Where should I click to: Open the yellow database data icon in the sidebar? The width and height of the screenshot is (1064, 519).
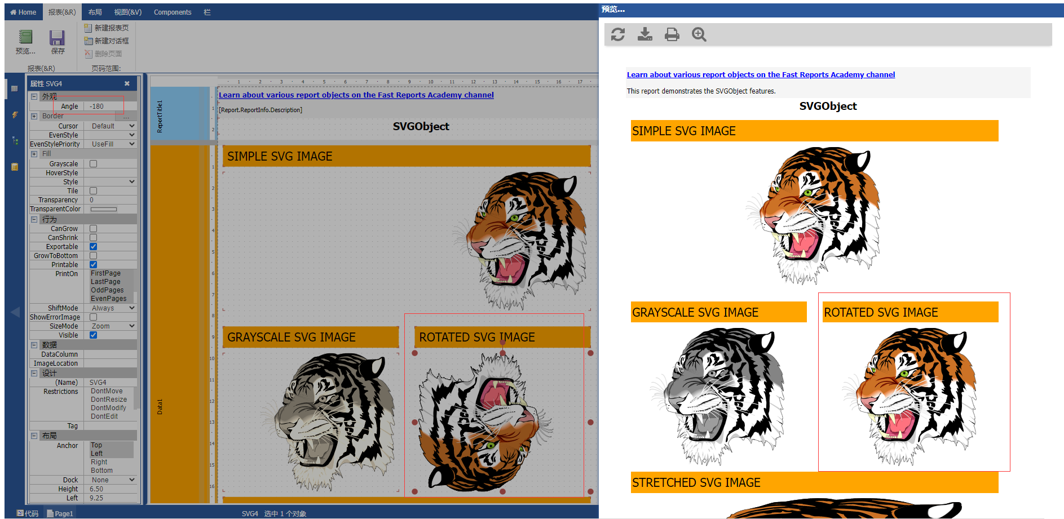click(x=15, y=166)
